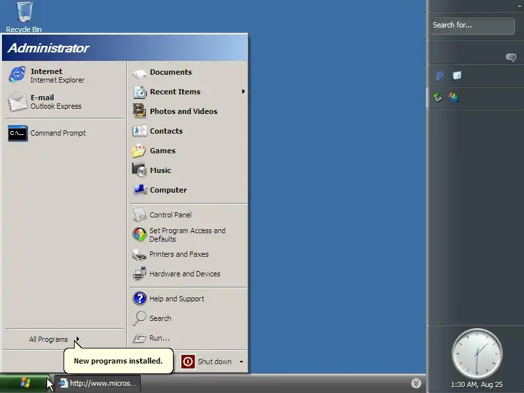Open the Contacts folder

[x=189, y=131]
